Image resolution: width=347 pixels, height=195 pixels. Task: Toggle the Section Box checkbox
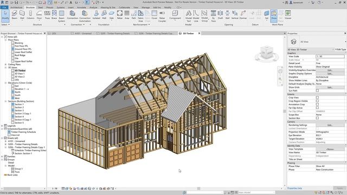[317, 118]
